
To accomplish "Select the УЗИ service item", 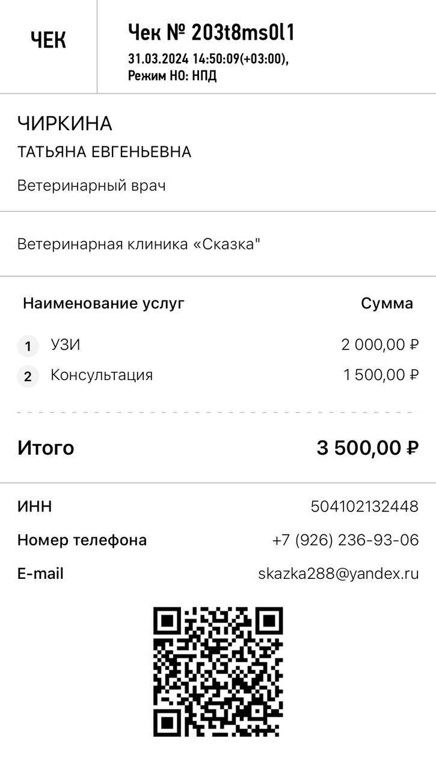I will pos(66,345).
